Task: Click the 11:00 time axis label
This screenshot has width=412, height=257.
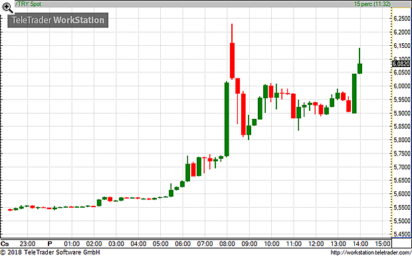Action: 294,243
